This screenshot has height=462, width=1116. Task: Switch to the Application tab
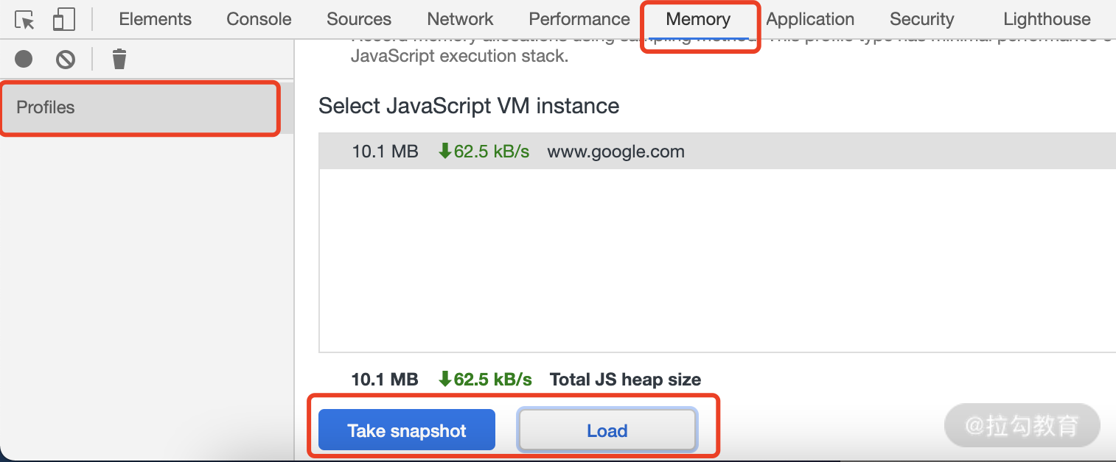tap(810, 20)
